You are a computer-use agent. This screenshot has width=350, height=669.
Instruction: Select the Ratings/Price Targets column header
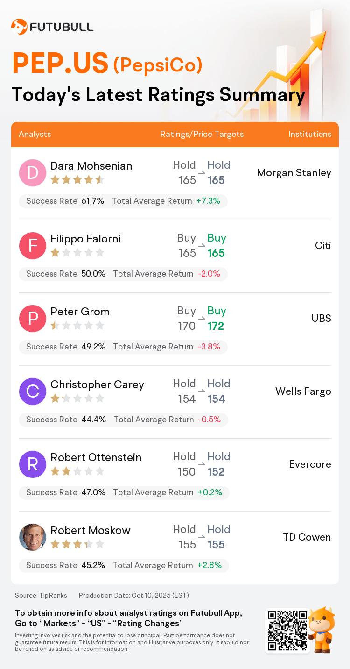[202, 134]
